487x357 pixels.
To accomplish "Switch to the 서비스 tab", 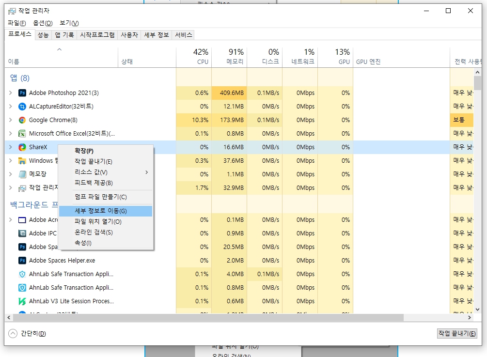I will pos(183,35).
